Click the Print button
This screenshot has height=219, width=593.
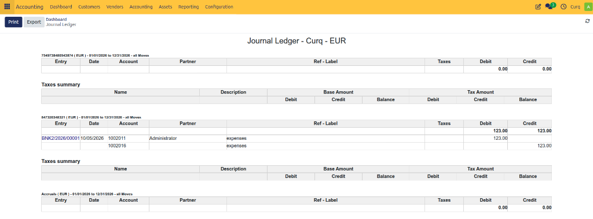coord(14,22)
